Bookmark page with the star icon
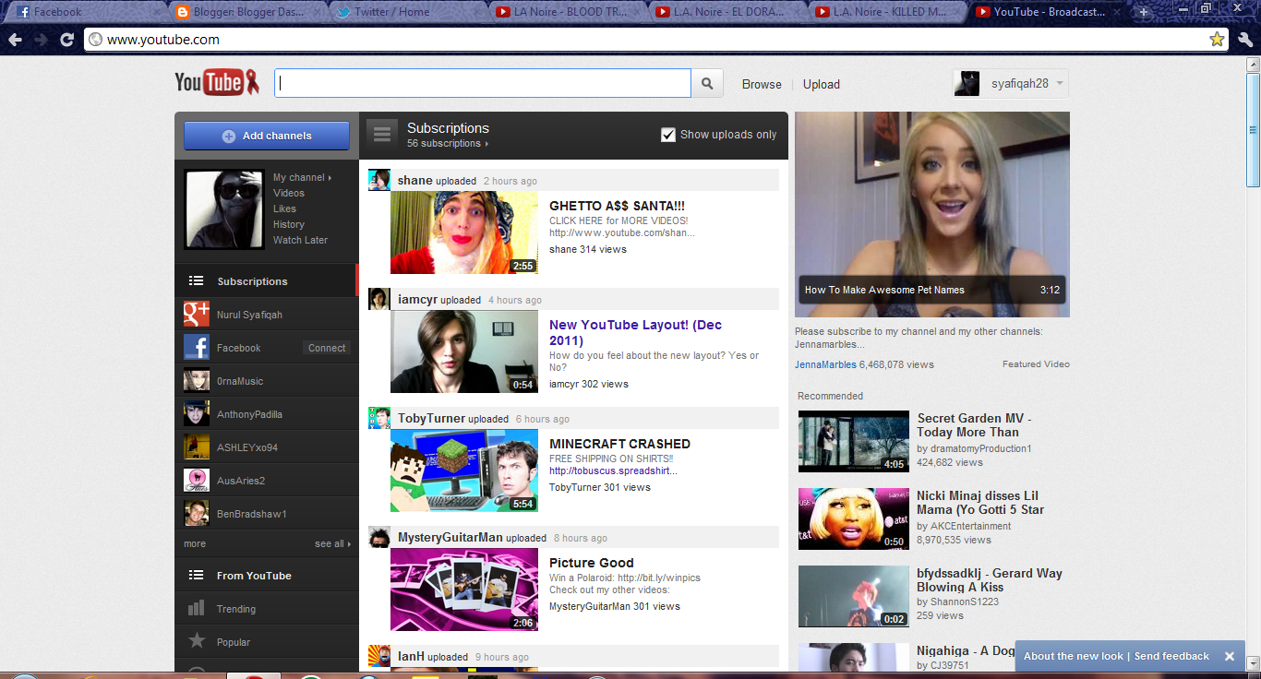 1217,39
